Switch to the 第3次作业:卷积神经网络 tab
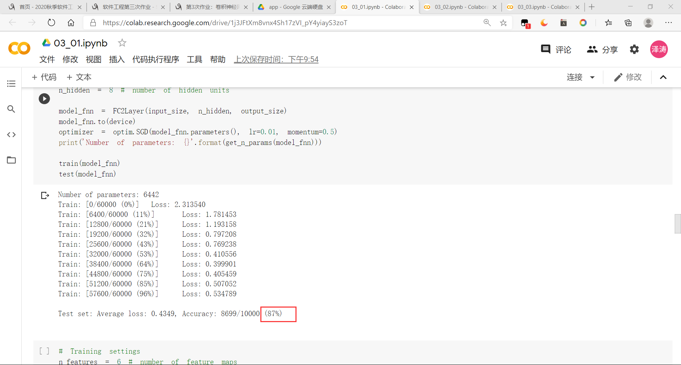Image resolution: width=681 pixels, height=365 pixels. click(x=211, y=7)
